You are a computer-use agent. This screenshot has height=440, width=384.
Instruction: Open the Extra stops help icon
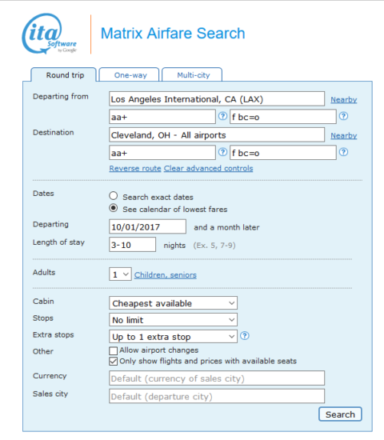coord(245,336)
